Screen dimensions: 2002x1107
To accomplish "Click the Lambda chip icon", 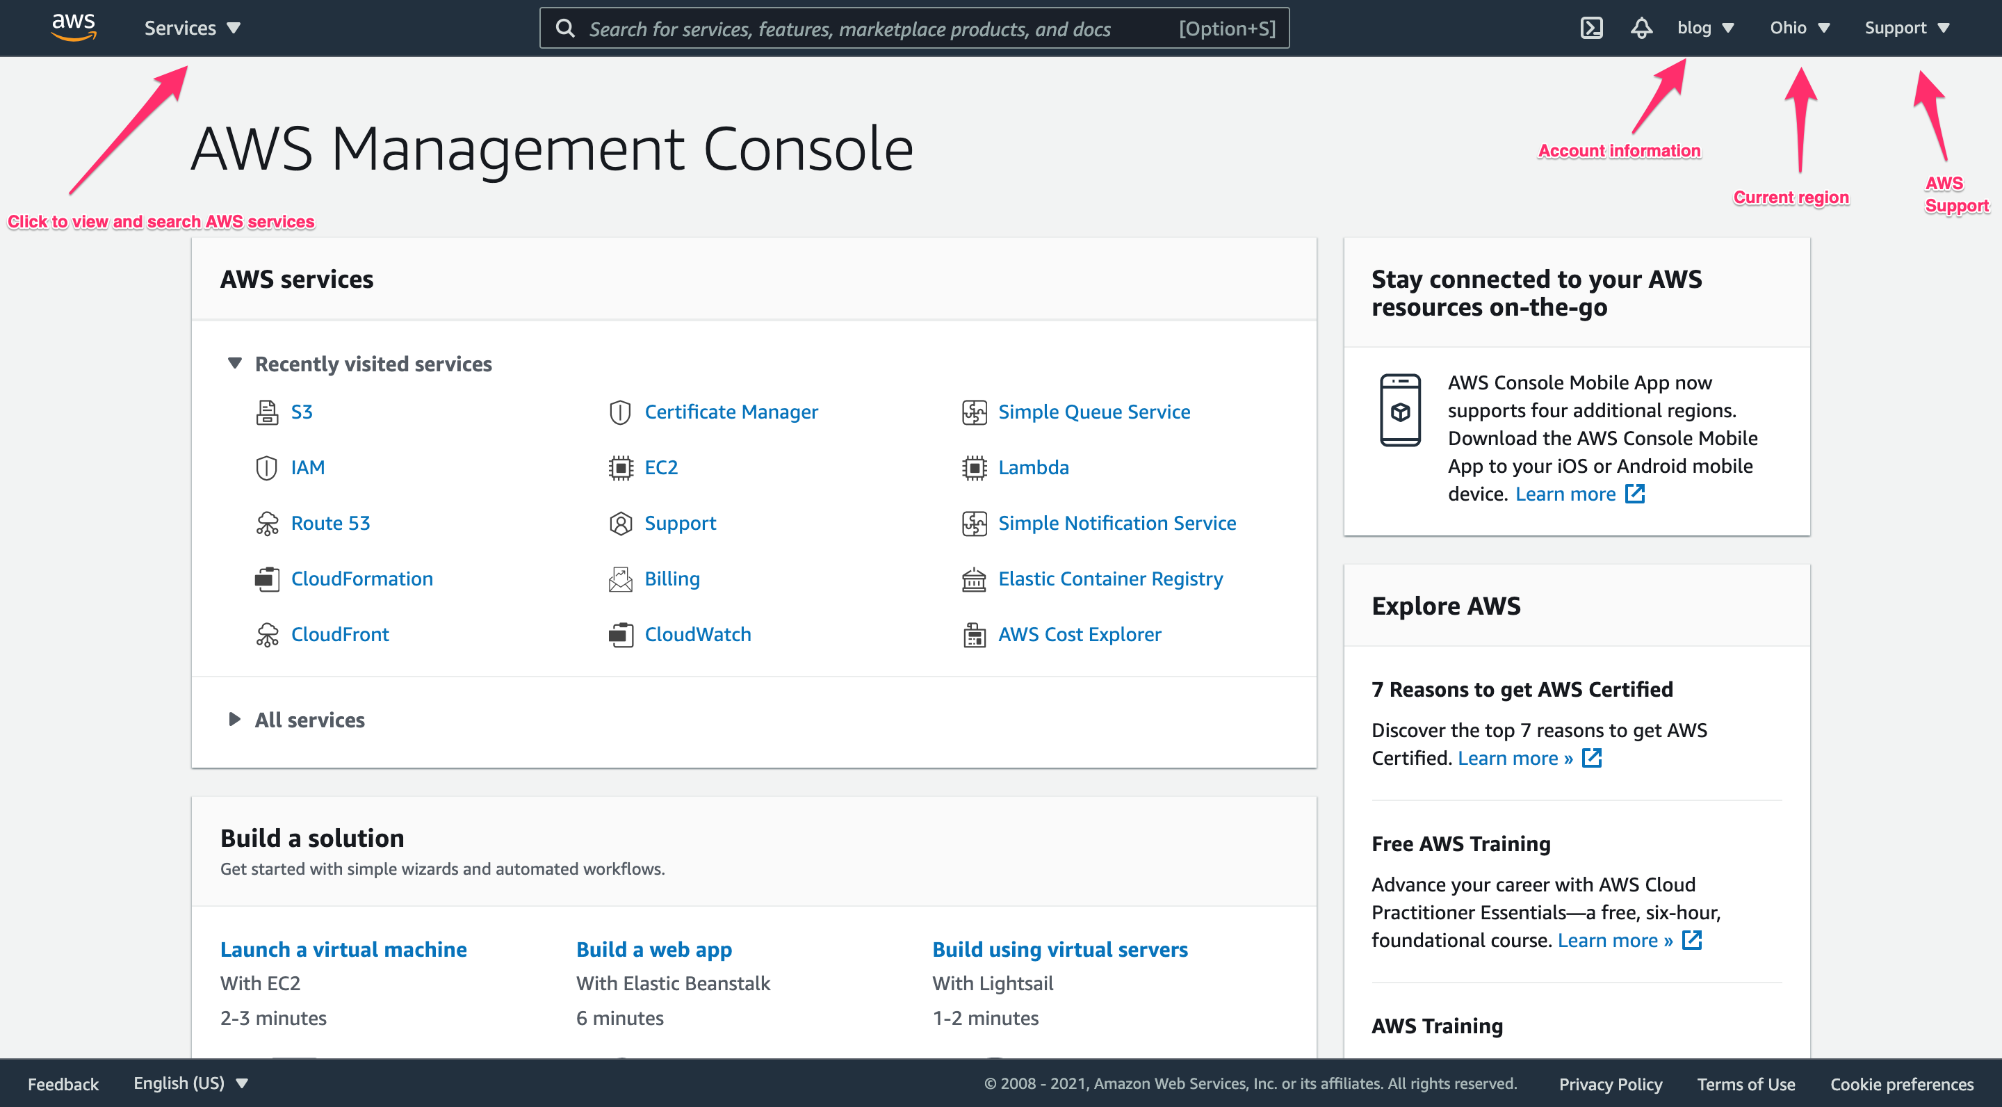I will (974, 468).
